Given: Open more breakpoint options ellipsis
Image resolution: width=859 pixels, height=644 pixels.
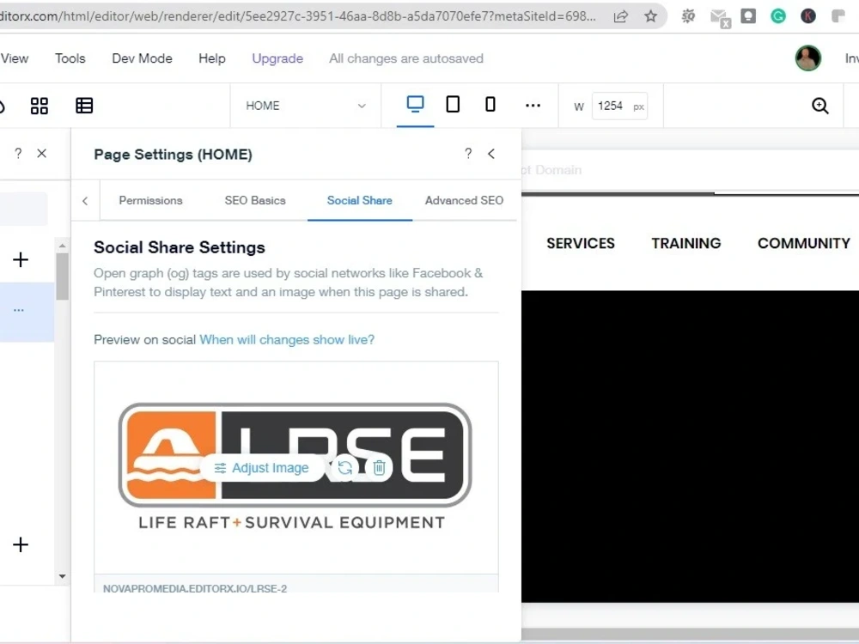Looking at the screenshot, I should point(533,105).
